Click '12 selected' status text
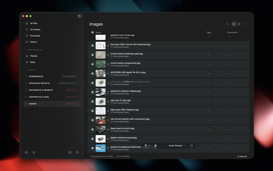 (x=242, y=156)
